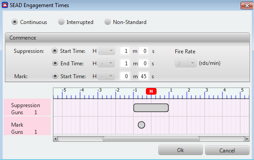This screenshot has height=160, width=254.
Task: Click Suppression Start Time minutes field
Action: tap(125, 51)
